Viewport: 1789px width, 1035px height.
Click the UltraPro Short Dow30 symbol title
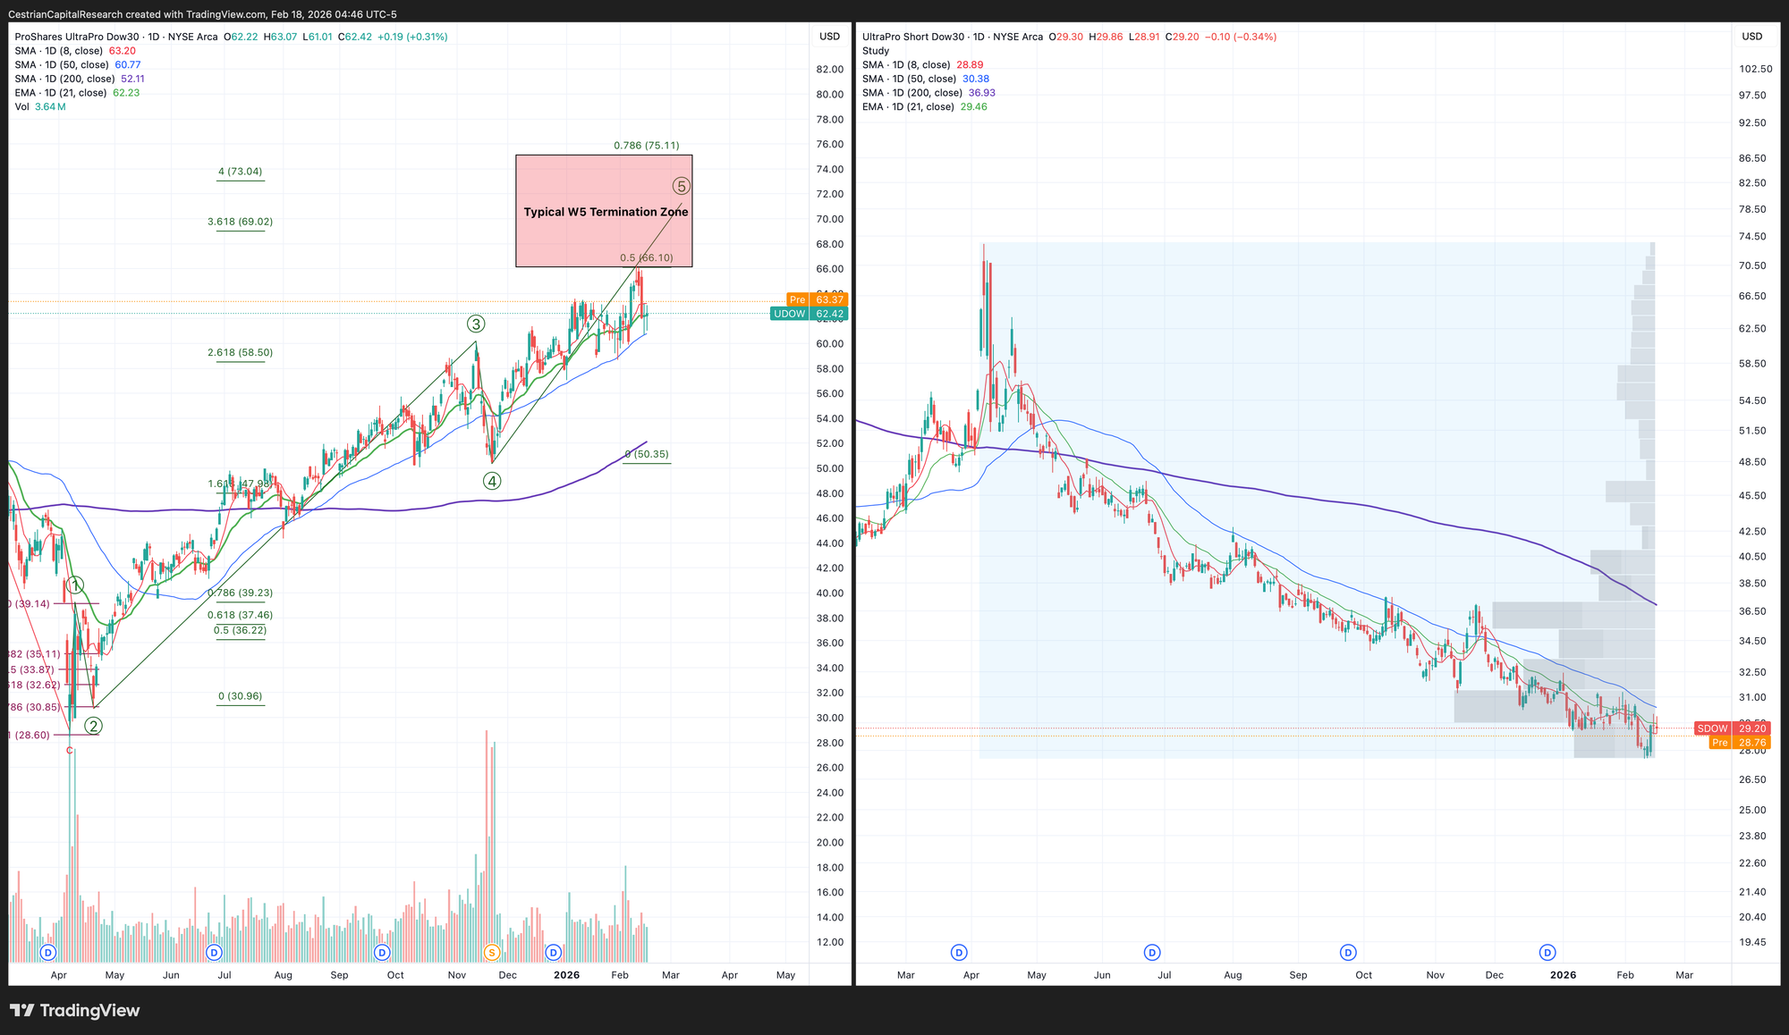click(913, 37)
